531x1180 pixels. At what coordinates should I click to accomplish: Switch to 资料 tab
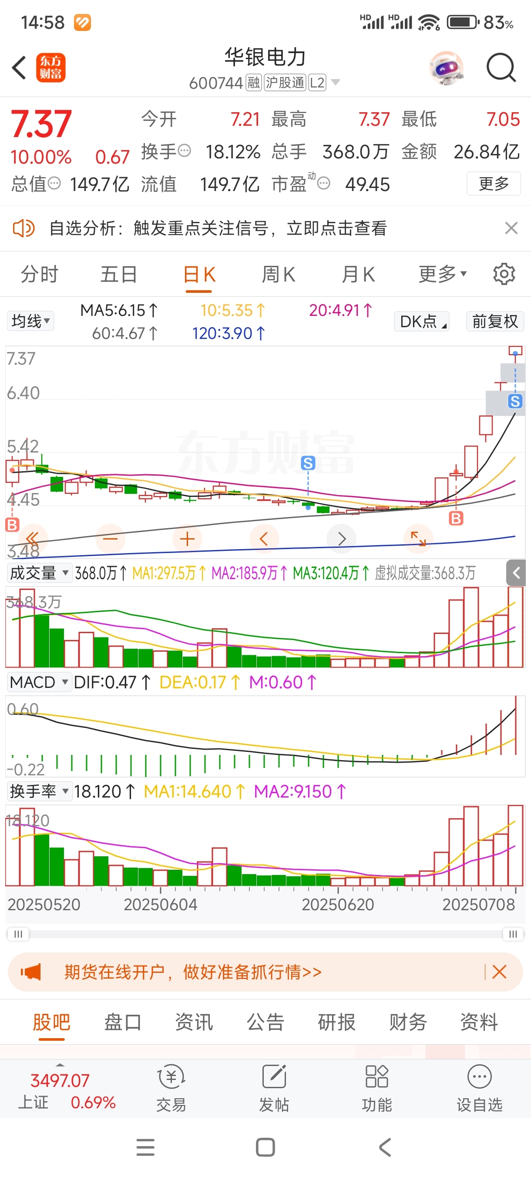479,1022
